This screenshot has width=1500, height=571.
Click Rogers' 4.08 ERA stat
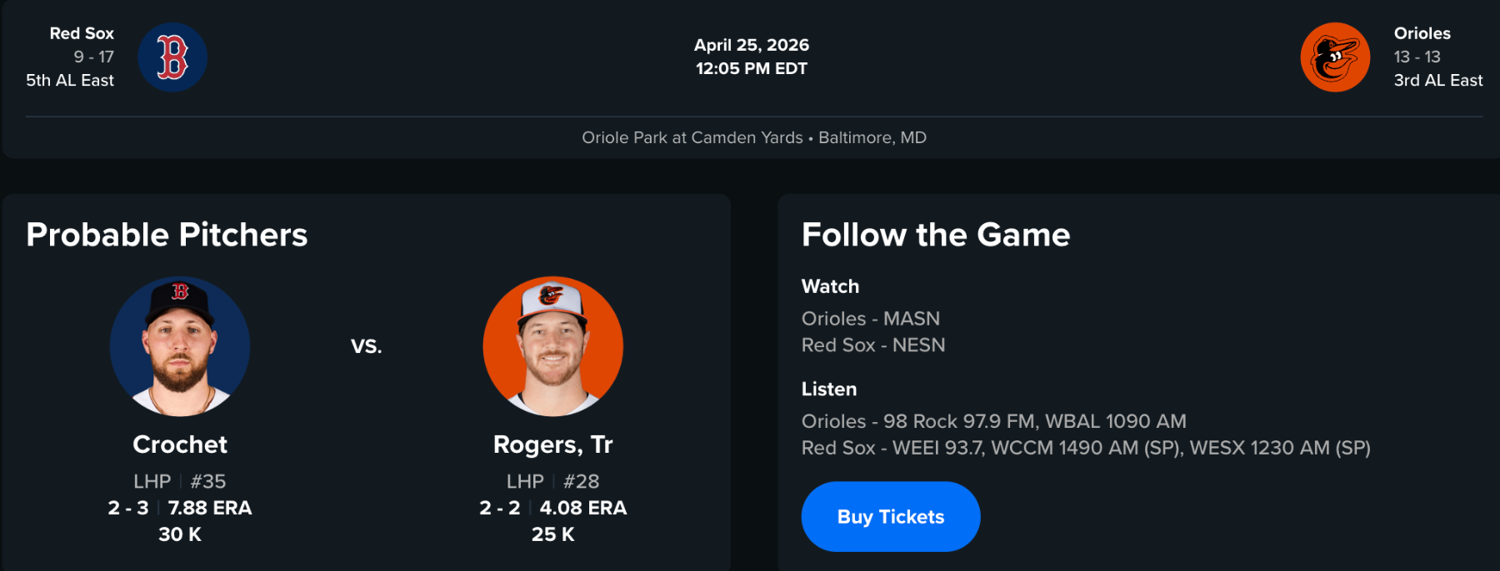pos(583,508)
